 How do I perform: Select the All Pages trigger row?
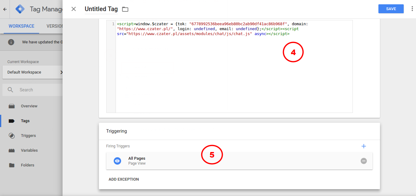pyautogui.click(x=239, y=161)
